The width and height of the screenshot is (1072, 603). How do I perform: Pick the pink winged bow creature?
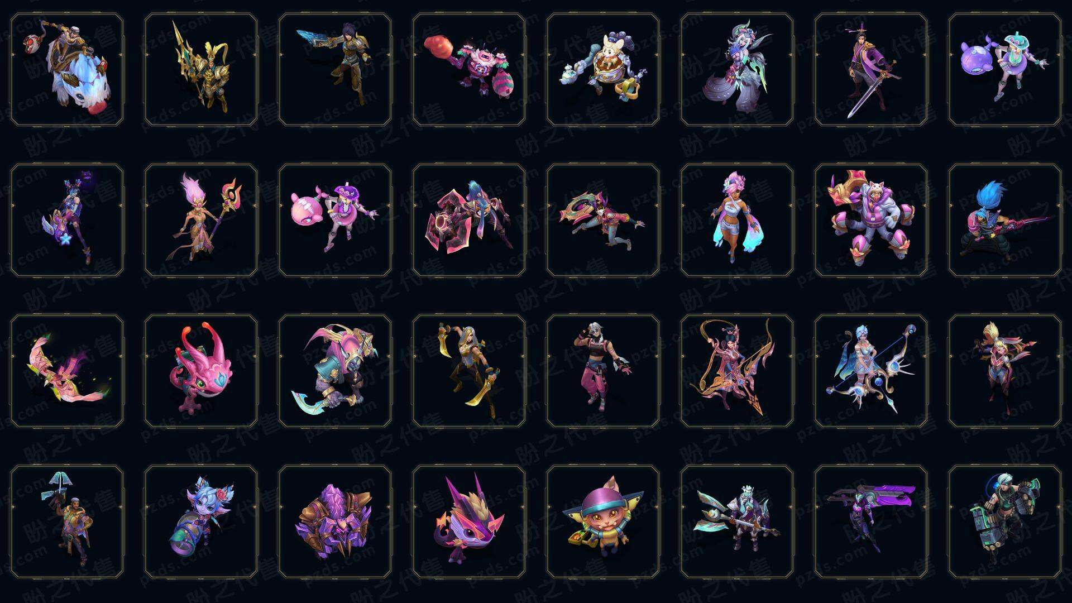pos(67,371)
